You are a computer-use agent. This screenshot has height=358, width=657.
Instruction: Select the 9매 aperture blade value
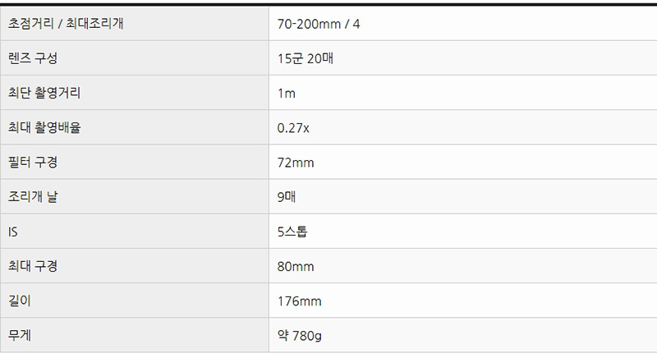point(287,197)
